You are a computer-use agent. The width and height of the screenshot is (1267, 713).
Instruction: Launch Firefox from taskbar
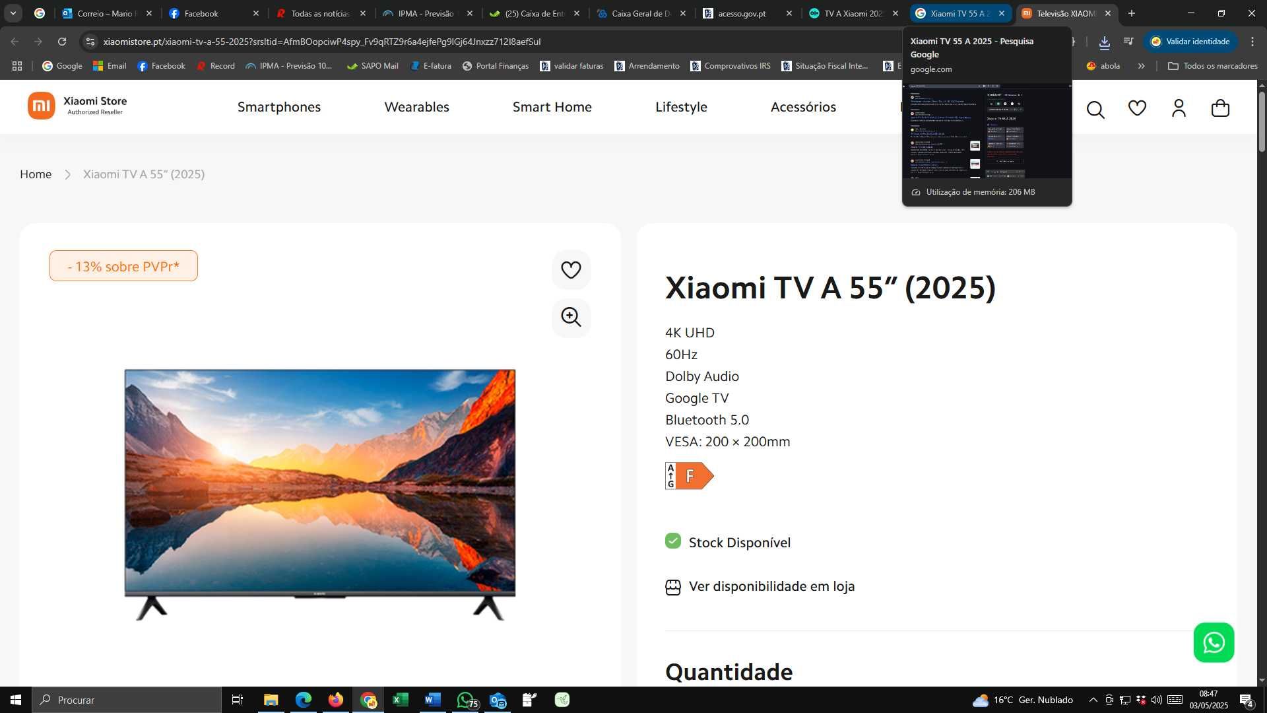[x=335, y=700]
